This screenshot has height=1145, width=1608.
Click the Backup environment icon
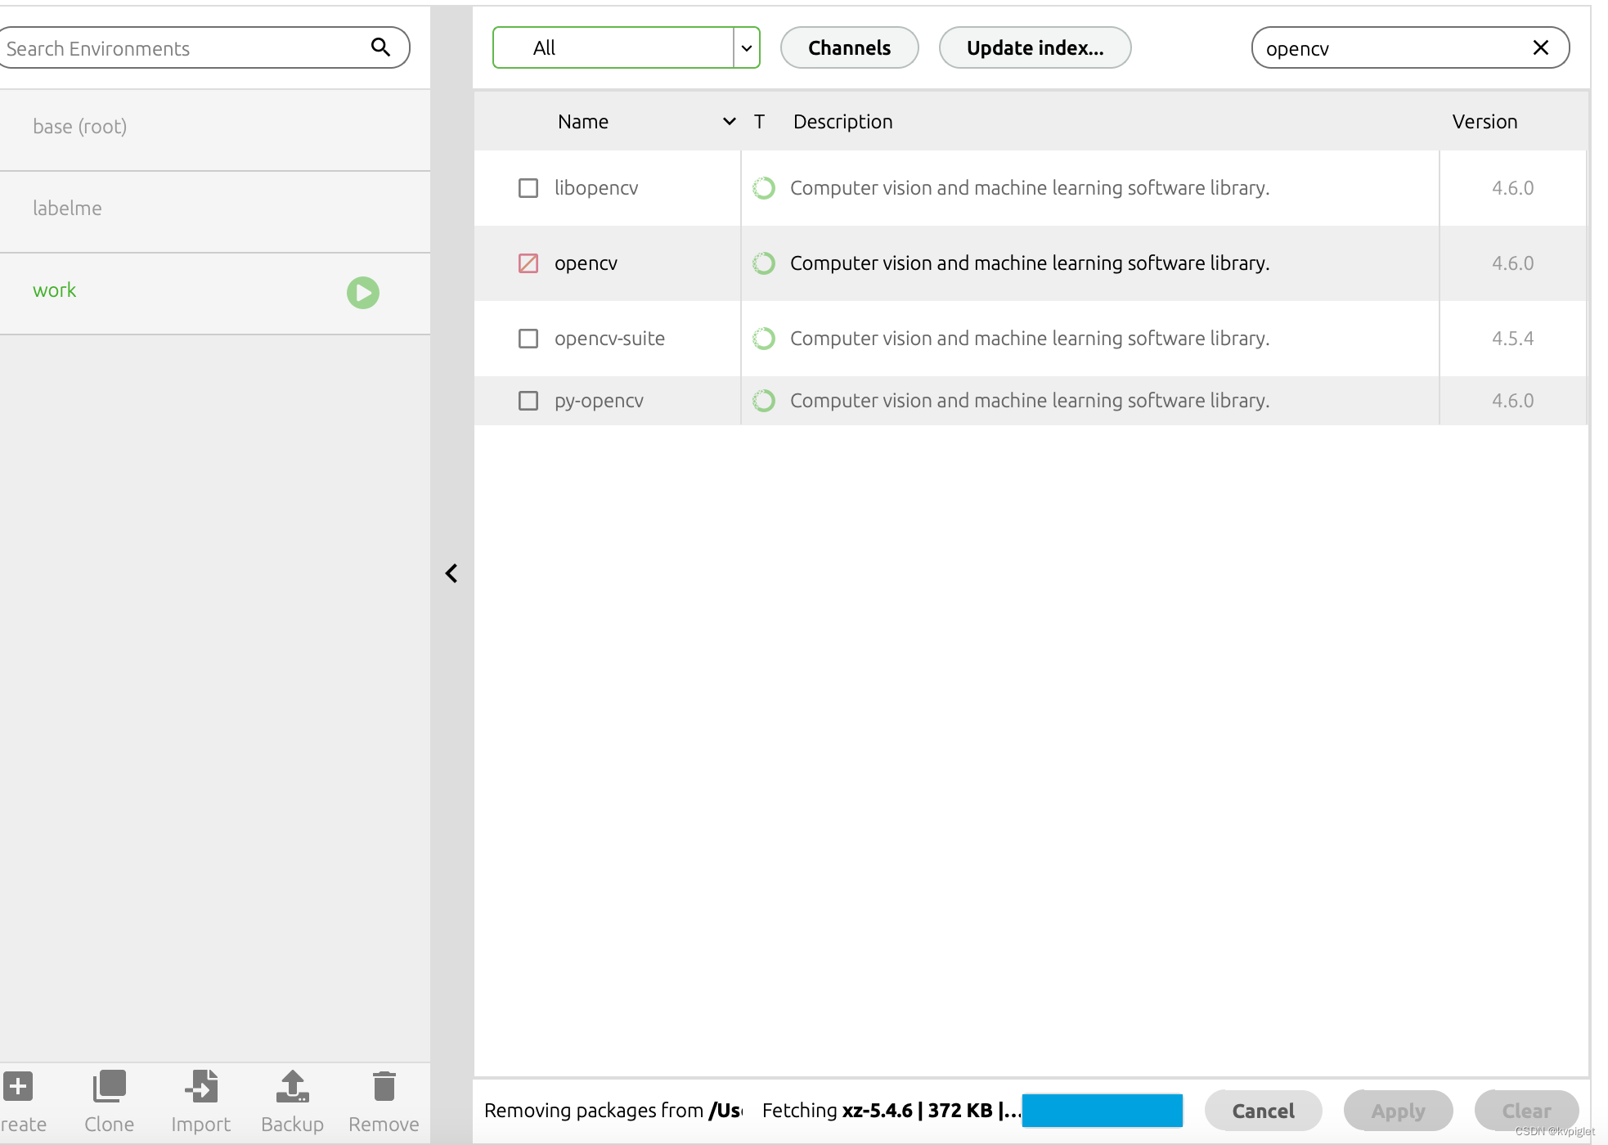point(292,1087)
